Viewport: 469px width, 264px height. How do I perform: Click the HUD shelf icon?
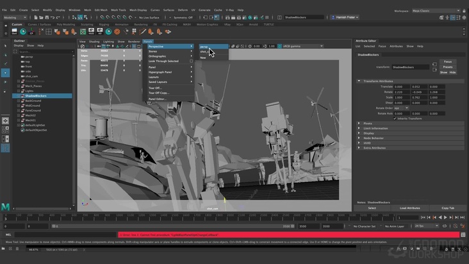[x=91, y=31]
